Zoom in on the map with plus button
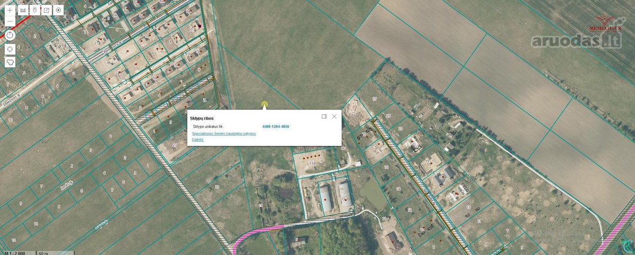This screenshot has height=255, width=635. point(10,10)
